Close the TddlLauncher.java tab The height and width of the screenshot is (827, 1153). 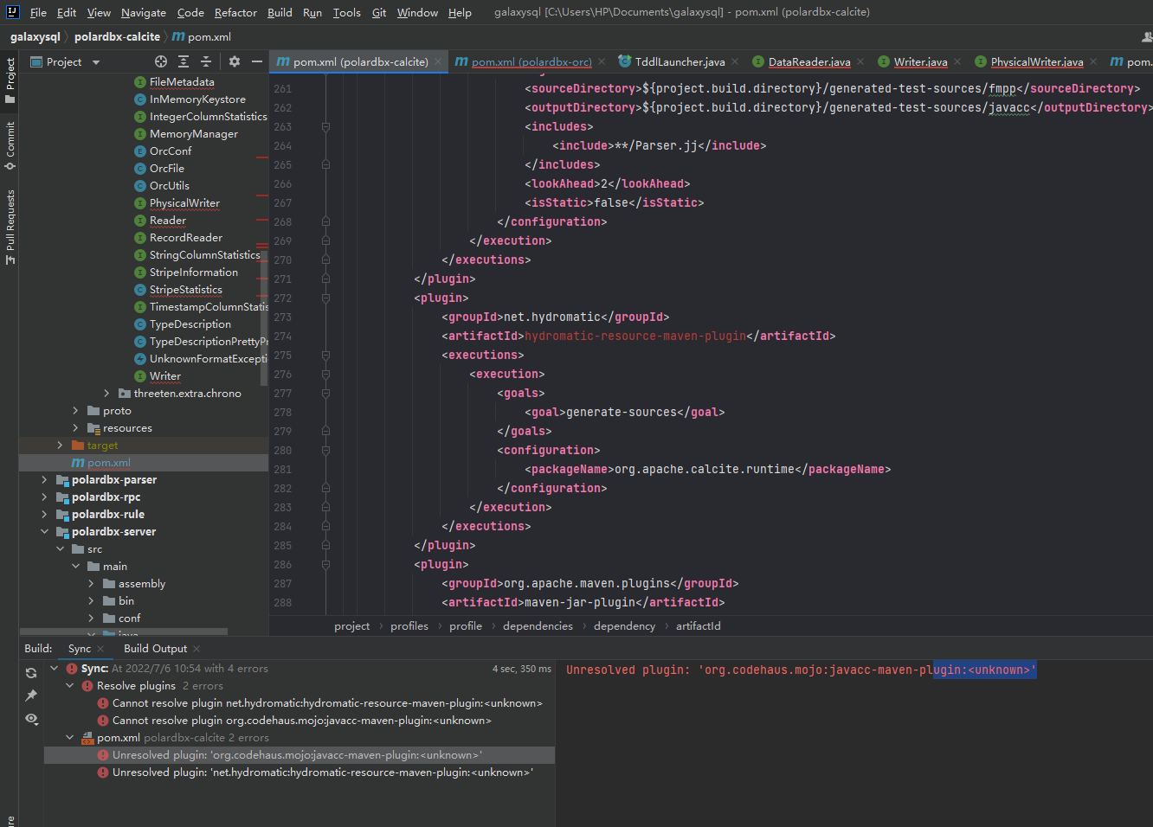tap(735, 61)
